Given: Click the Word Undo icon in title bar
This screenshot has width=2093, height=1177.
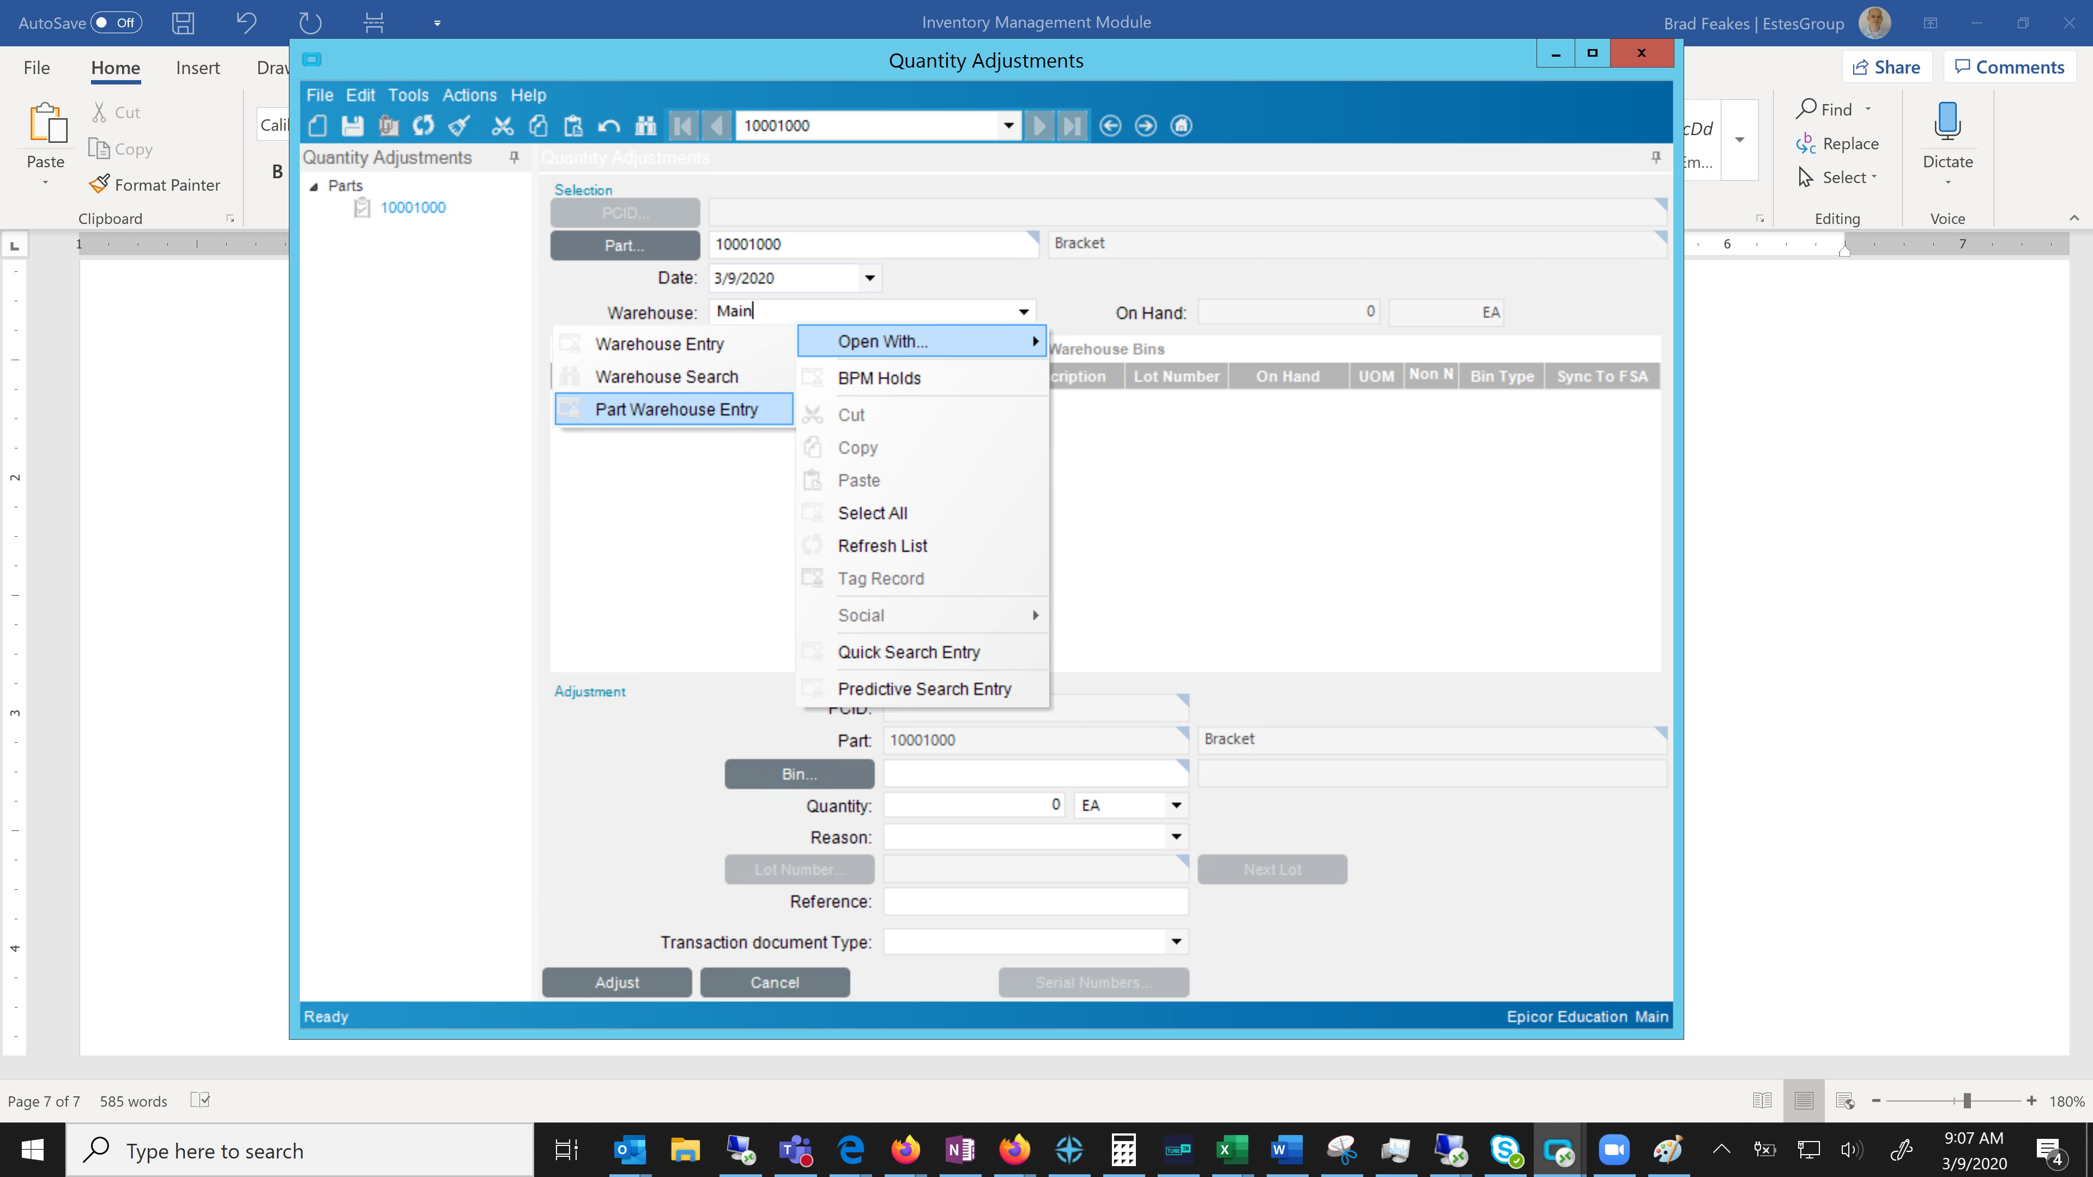Looking at the screenshot, I should click(x=246, y=23).
